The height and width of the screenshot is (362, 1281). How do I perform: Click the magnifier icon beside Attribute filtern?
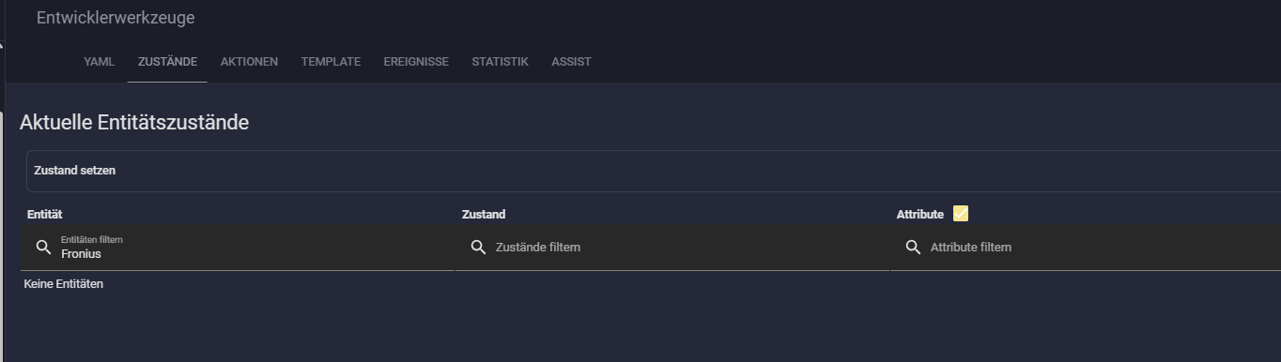click(913, 248)
